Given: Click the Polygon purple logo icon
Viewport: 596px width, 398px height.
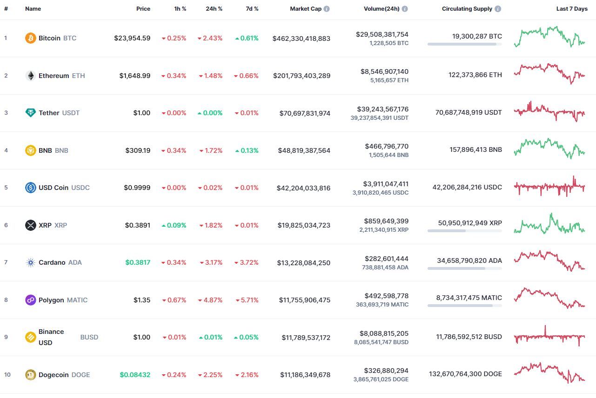Looking at the screenshot, I should (x=31, y=300).
